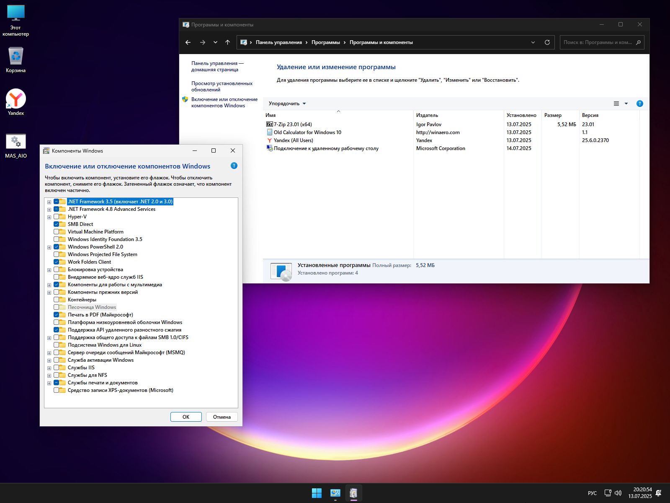Expand .NET Framework 3.5 tree node
This screenshot has width=670, height=503.
pyautogui.click(x=49, y=202)
